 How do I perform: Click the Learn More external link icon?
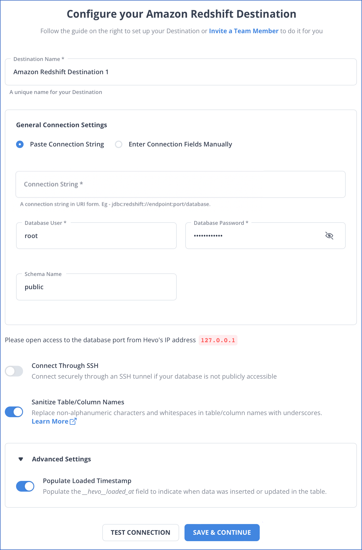coord(73,421)
